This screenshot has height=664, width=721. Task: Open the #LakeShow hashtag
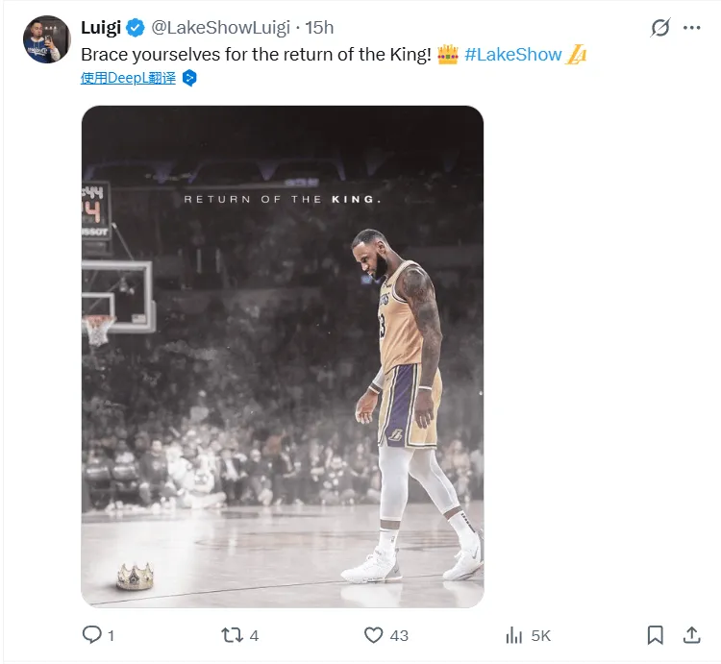click(512, 55)
